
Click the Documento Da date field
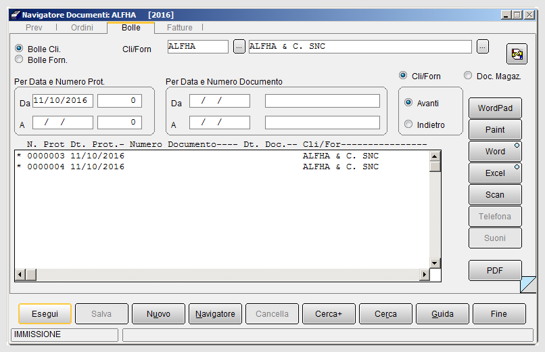click(x=219, y=101)
